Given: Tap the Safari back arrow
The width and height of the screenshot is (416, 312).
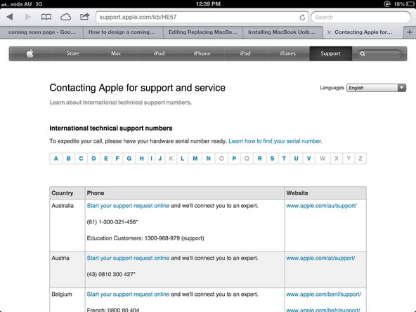Looking at the screenshot, I should pyautogui.click(x=10, y=17).
